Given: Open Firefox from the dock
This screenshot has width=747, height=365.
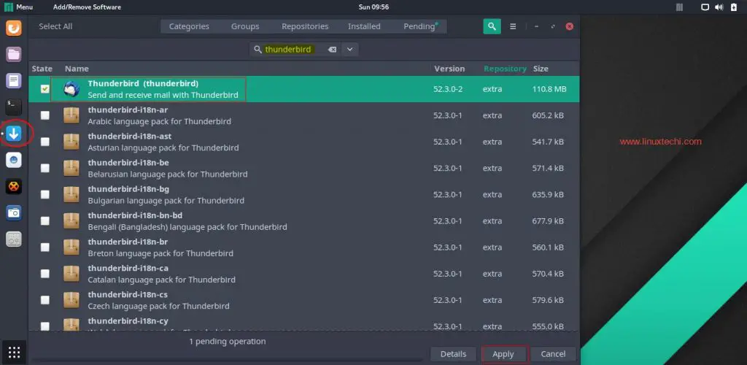Looking at the screenshot, I should [x=14, y=28].
